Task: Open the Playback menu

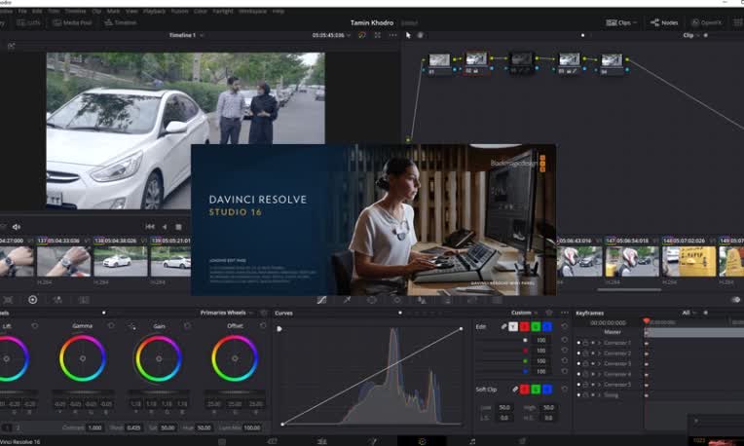Action: click(154, 11)
